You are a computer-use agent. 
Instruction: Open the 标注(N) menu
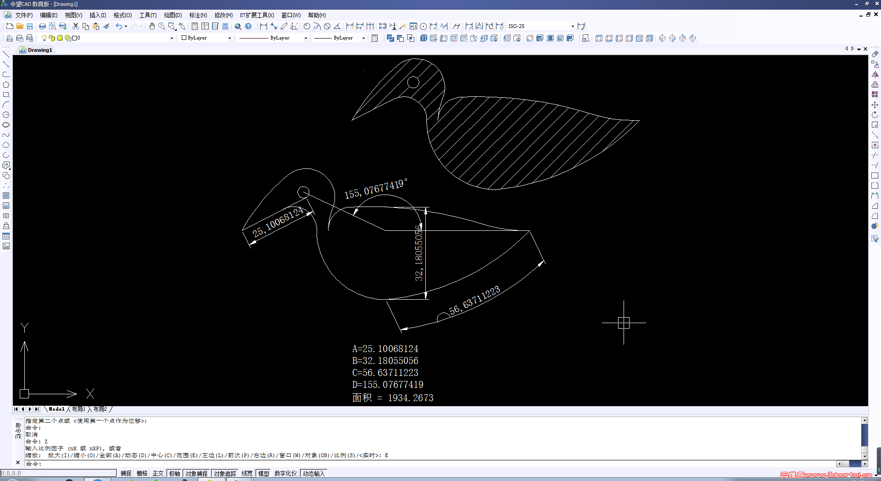[198, 15]
